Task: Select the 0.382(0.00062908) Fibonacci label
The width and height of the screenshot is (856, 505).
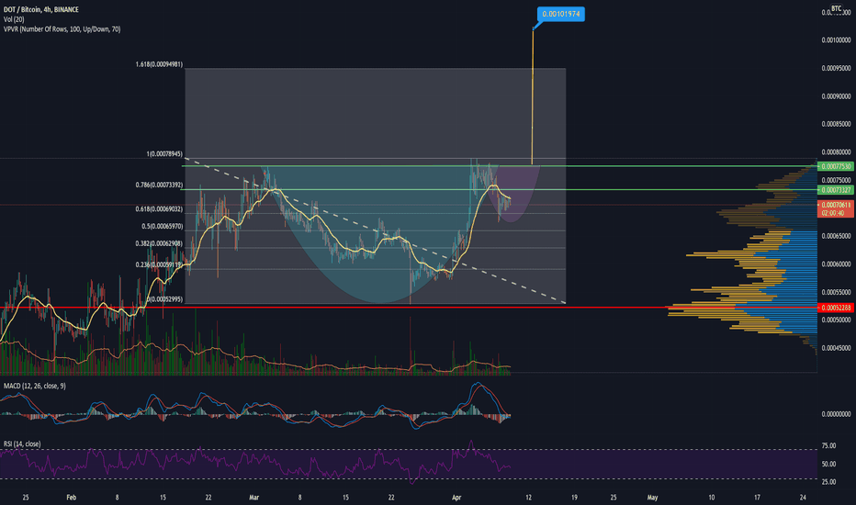Action: 160,243
